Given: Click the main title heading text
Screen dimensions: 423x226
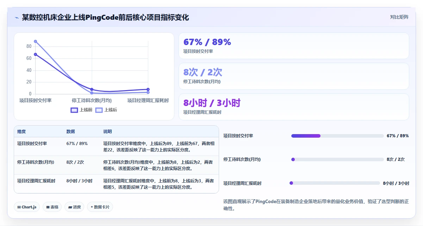Looking at the screenshot, I should click(105, 17).
